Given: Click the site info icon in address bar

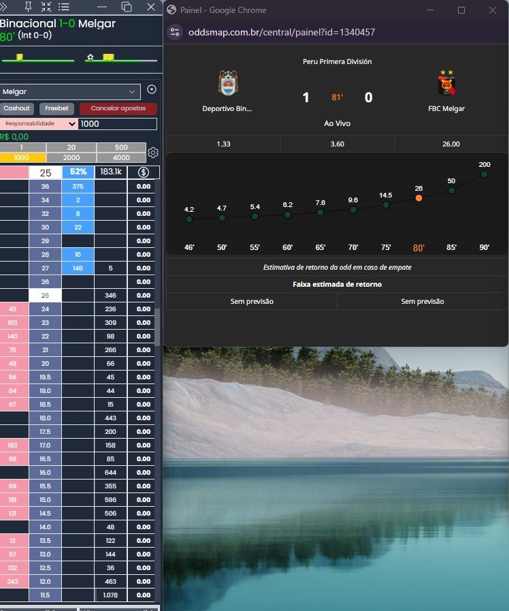Looking at the screenshot, I should tap(175, 32).
